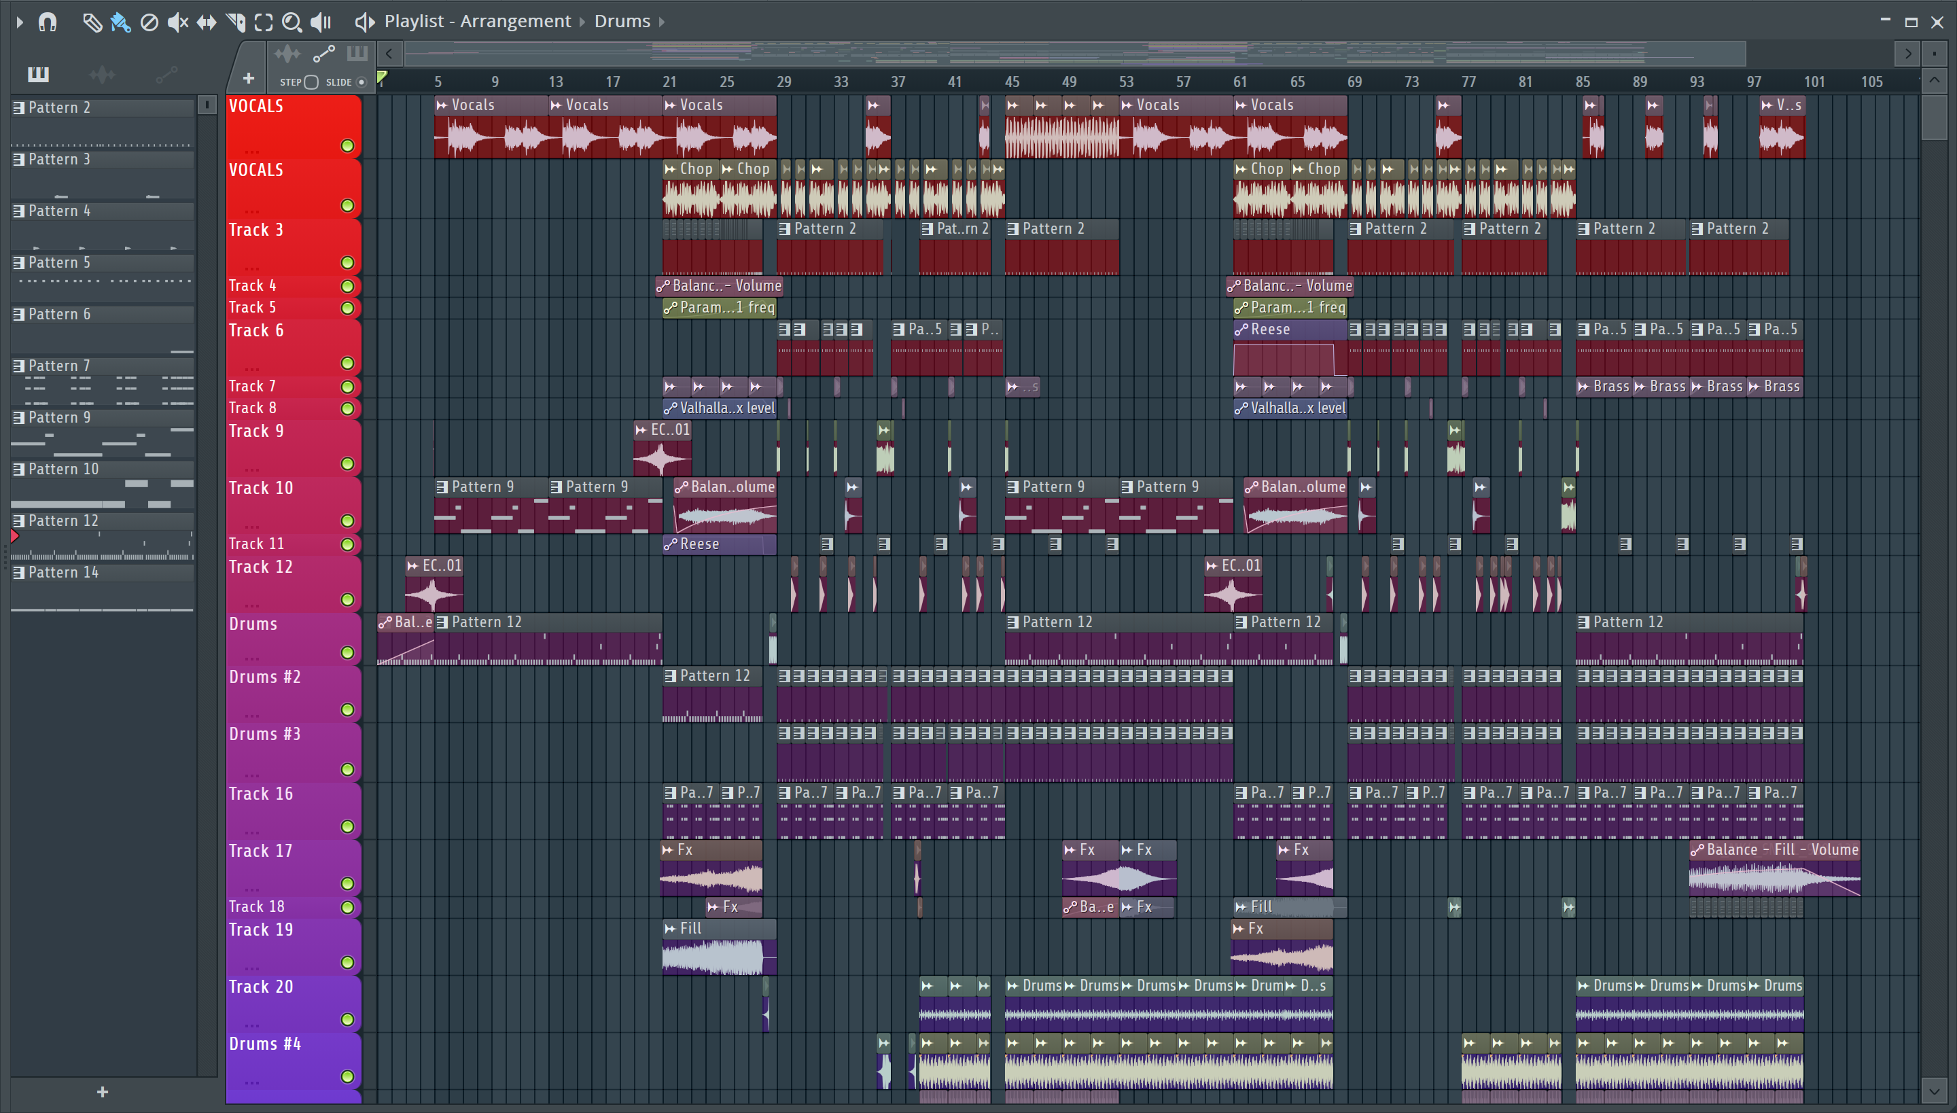Click bar 21 on the timeline ruler
The width and height of the screenshot is (1957, 1113).
pyautogui.click(x=669, y=82)
